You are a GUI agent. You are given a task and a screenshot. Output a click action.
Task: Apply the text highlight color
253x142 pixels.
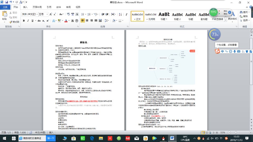coord(59,21)
